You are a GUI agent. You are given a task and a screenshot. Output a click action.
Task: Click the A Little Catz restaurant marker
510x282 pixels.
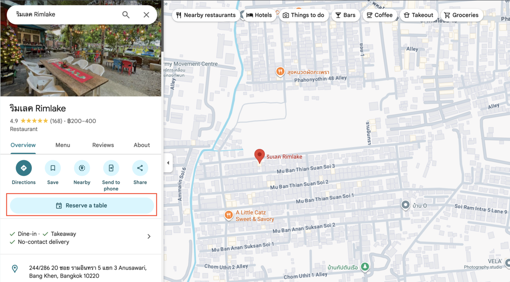tap(229, 215)
